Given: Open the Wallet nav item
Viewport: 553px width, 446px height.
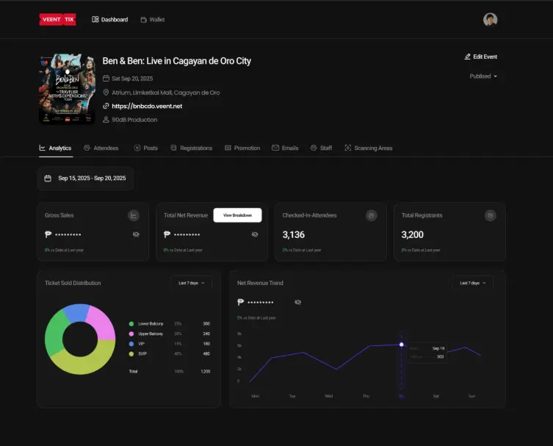Looking at the screenshot, I should point(152,20).
